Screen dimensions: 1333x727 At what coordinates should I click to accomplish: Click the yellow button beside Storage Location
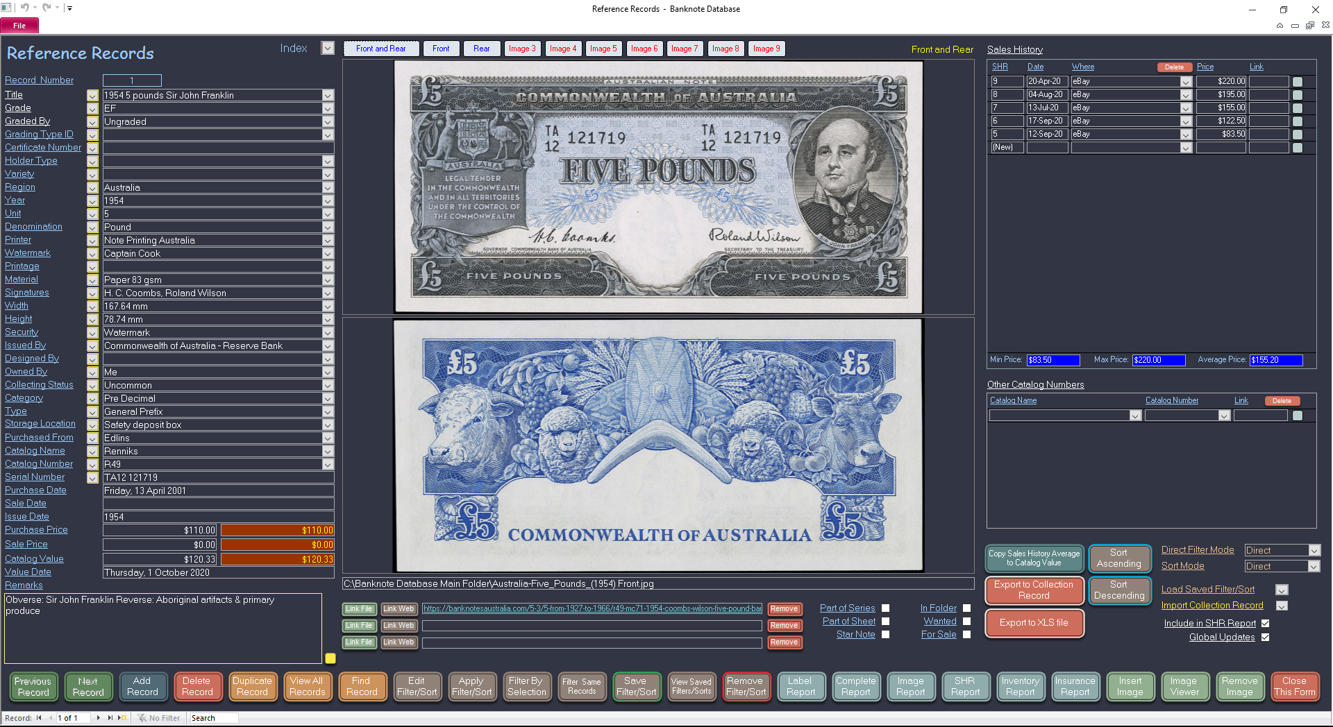coord(92,425)
